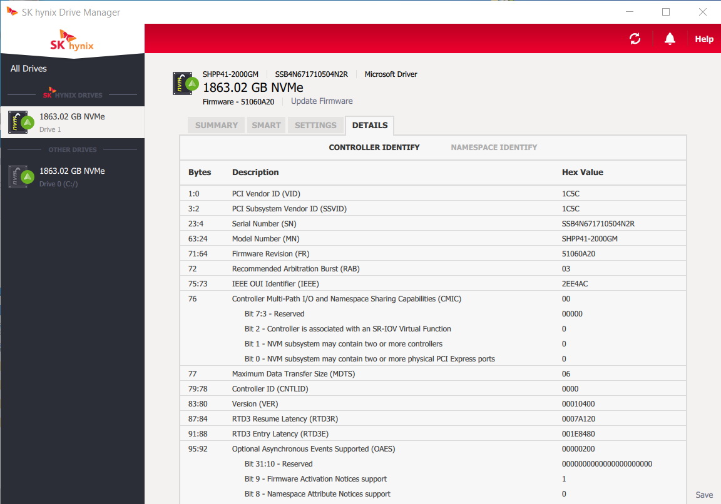Minimize the Drive Manager window
721x504 pixels.
630,12
